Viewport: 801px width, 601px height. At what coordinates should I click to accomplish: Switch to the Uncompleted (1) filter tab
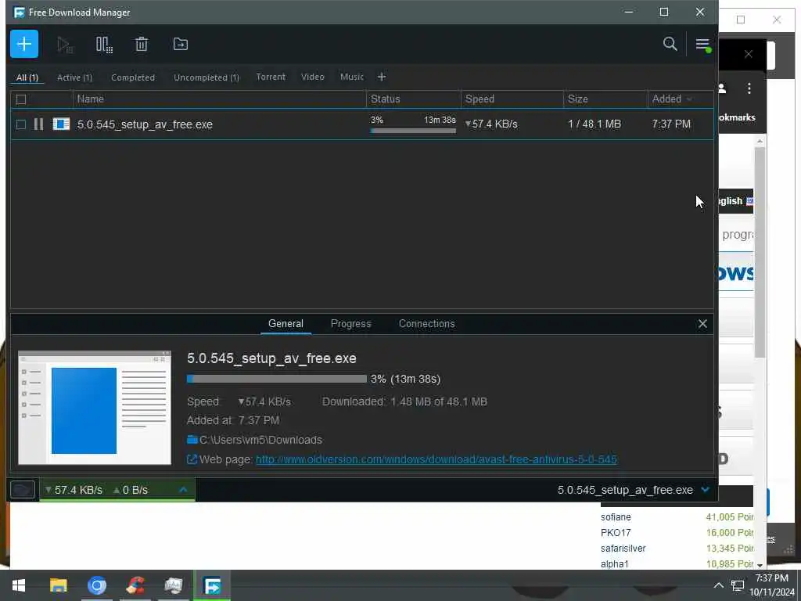[207, 77]
